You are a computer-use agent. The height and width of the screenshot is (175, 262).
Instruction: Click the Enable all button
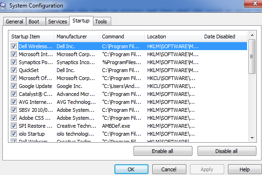click(163, 151)
